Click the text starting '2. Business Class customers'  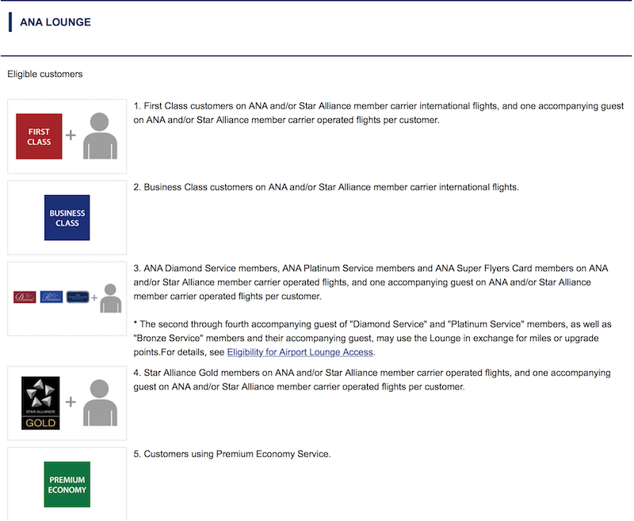(327, 187)
